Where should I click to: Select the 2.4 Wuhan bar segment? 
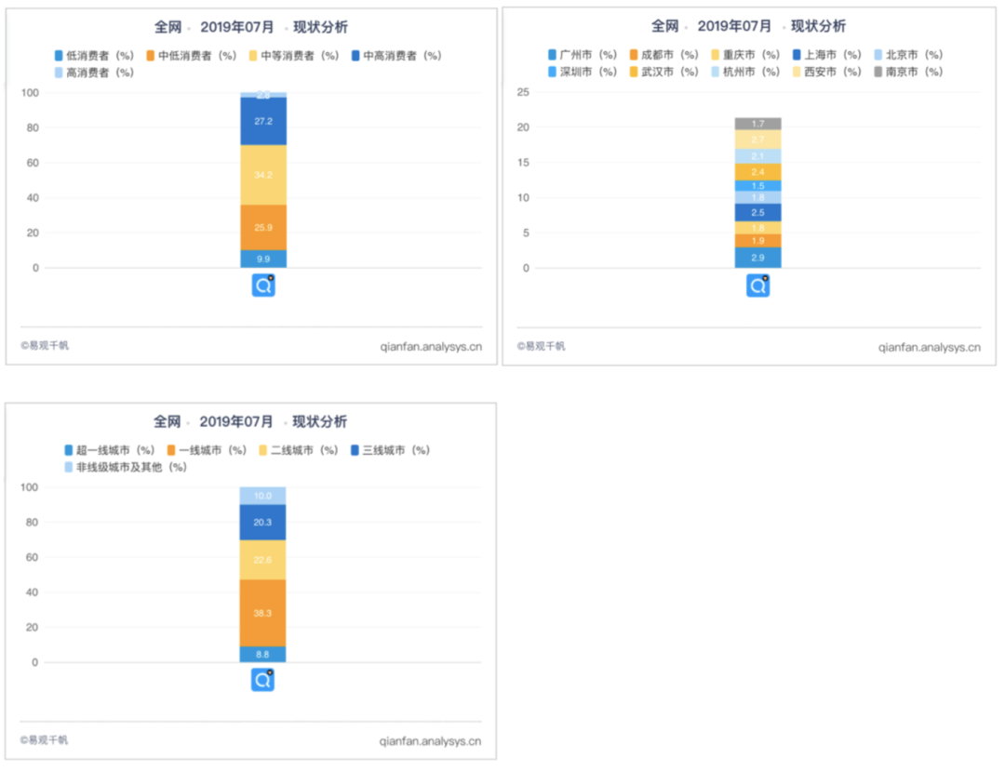pos(758,172)
